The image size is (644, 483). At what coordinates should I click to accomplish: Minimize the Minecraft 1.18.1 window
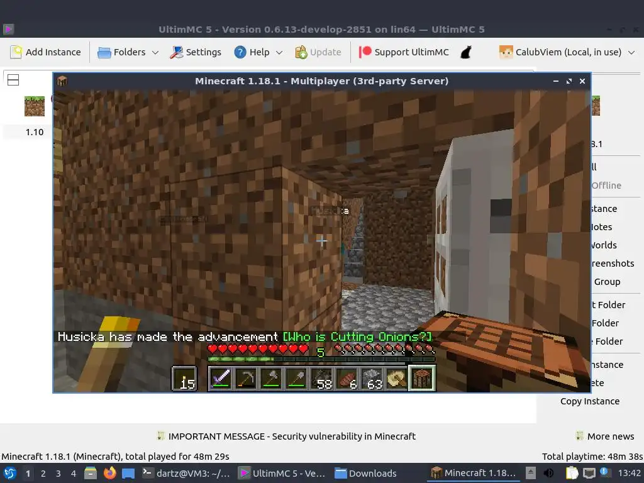coord(556,81)
